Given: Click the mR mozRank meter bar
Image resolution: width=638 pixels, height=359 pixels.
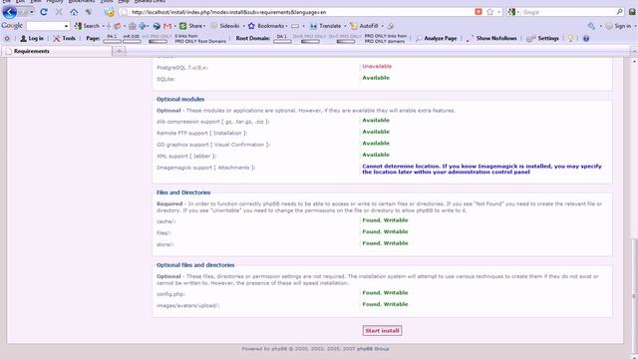Looking at the screenshot, I should coord(132,41).
